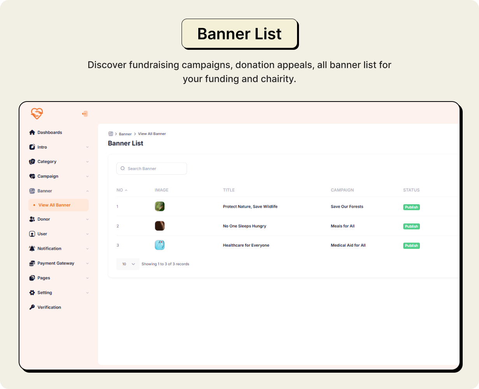
Task: Expand the Banner menu chevron
Action: click(x=88, y=191)
